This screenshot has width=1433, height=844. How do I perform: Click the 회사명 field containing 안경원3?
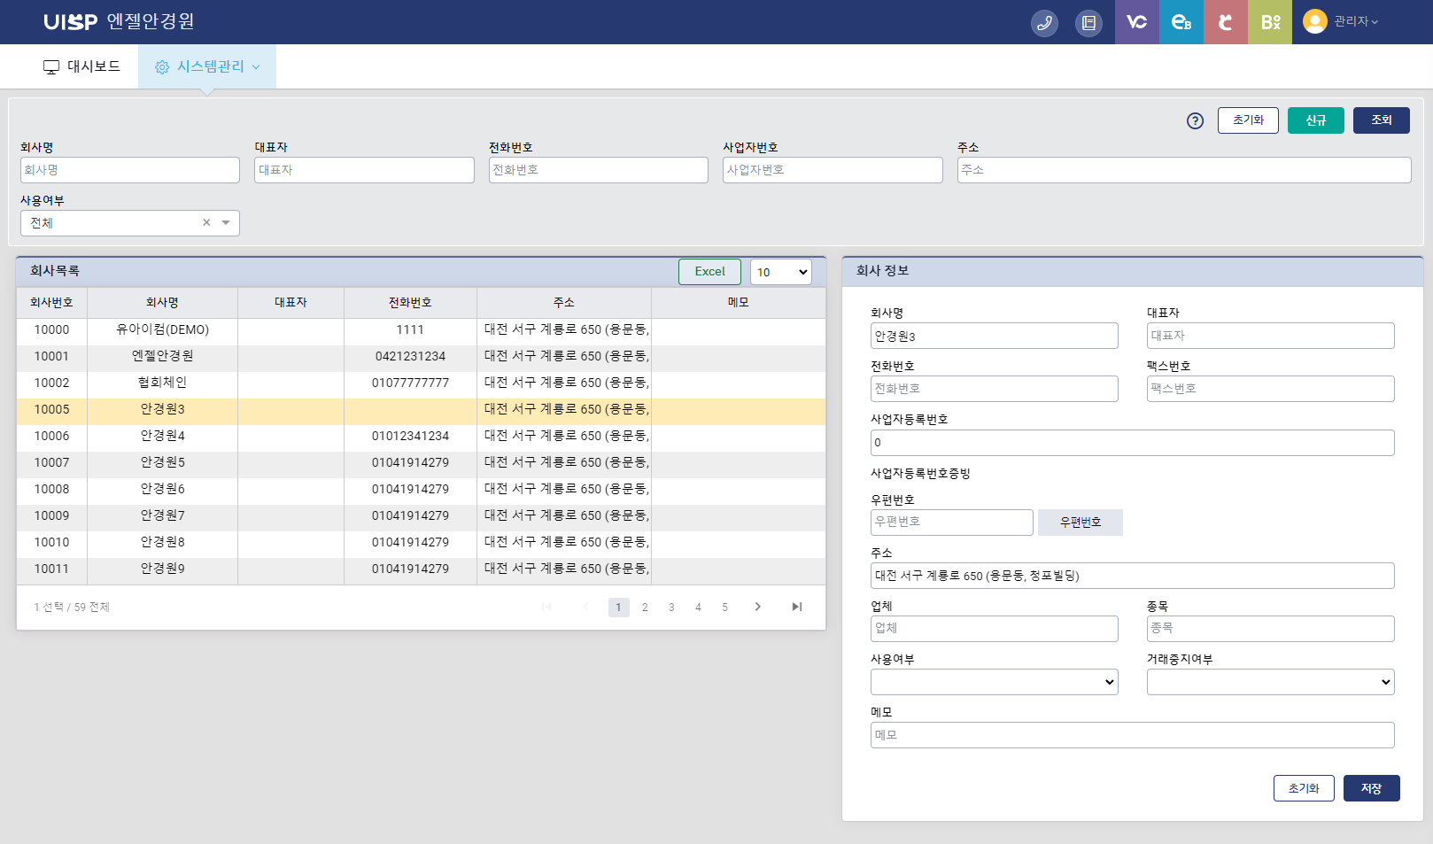point(994,336)
